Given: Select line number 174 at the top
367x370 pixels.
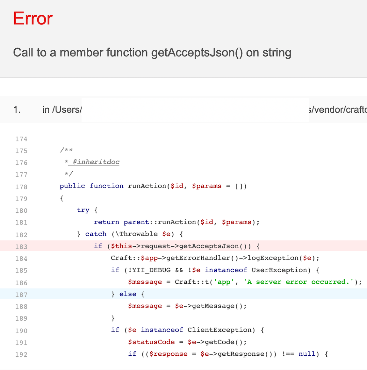Looking at the screenshot, I should 21,139.
